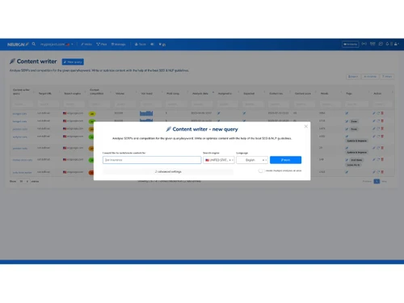Viewport: 404px width, 303px height.
Task: Click the Filters button above the table
Action: click(x=387, y=77)
